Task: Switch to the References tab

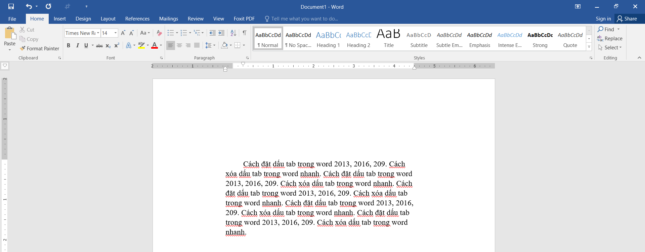Action: [x=137, y=19]
